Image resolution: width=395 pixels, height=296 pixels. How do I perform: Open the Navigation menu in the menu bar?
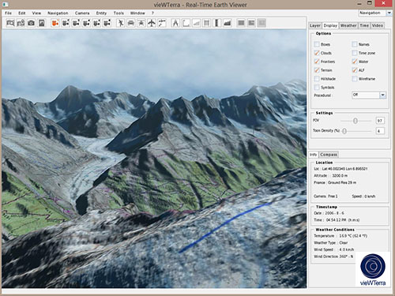[x=58, y=13]
